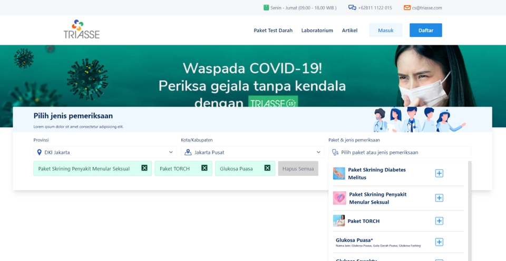
Task: Open the Artikel menu item
Action: [x=350, y=31]
